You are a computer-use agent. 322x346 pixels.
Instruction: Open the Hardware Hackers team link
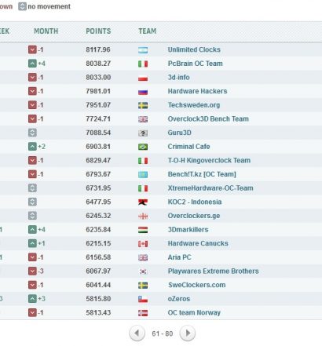197,91
